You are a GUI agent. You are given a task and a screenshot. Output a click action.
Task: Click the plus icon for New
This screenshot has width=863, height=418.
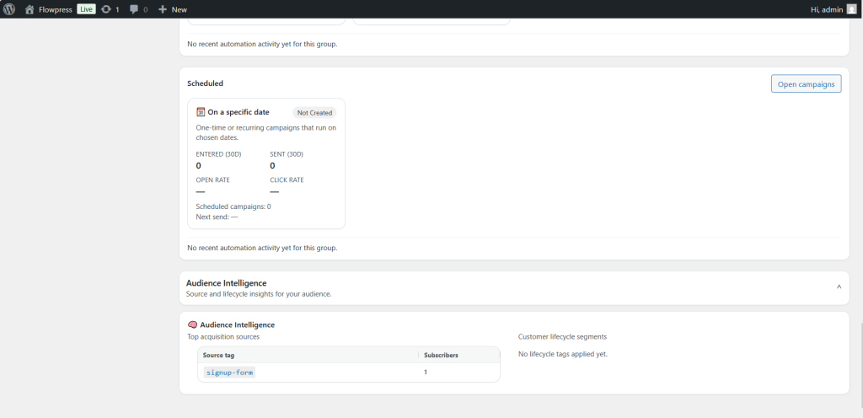[163, 9]
